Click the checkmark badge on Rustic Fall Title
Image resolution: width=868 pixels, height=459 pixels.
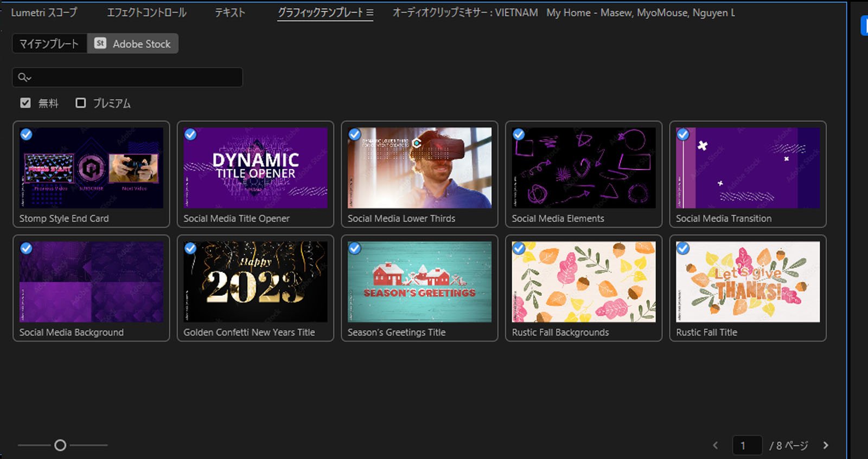click(x=683, y=248)
